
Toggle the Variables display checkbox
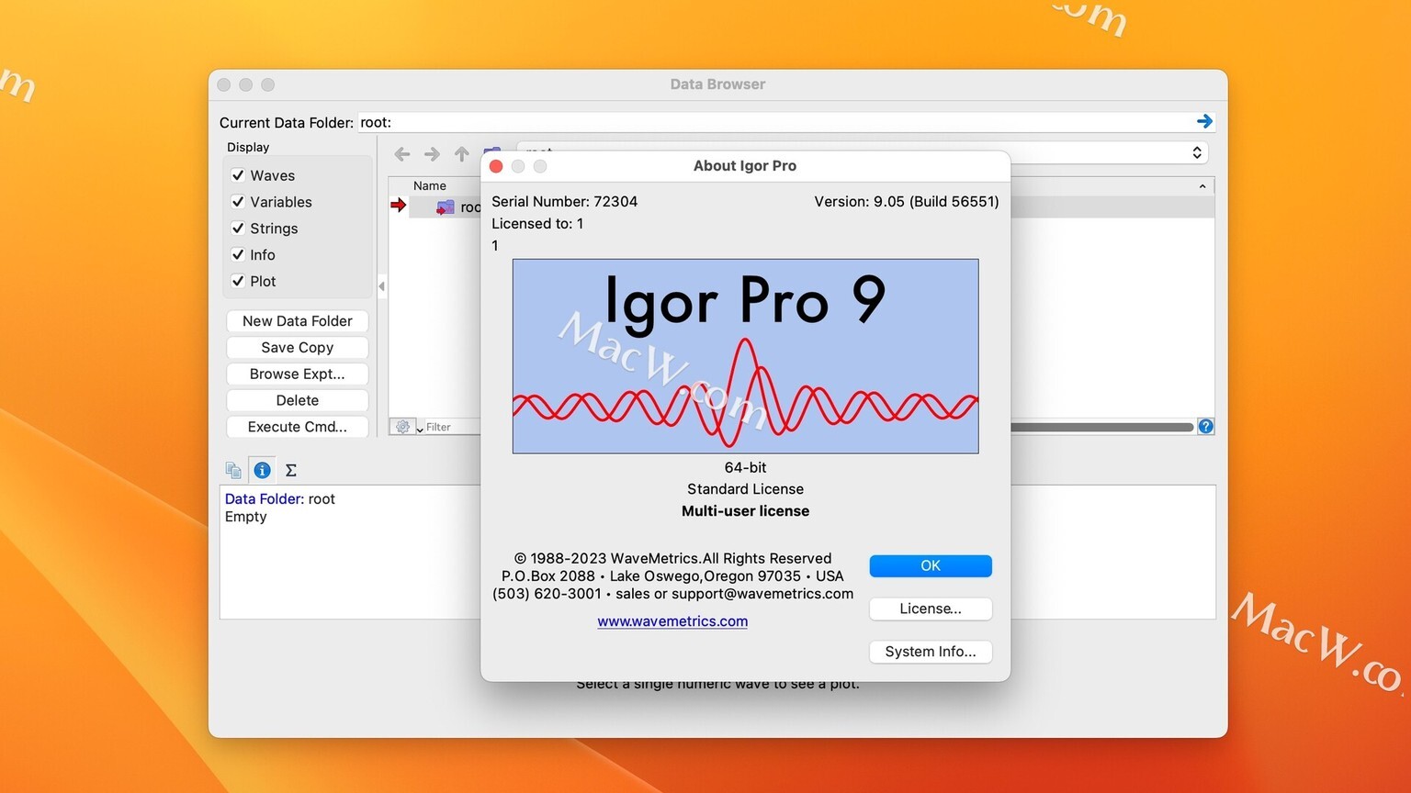[238, 202]
